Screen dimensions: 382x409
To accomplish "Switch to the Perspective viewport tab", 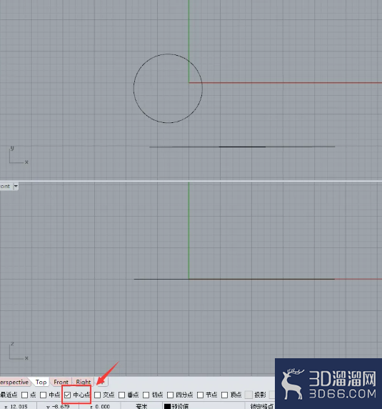I will (14, 382).
